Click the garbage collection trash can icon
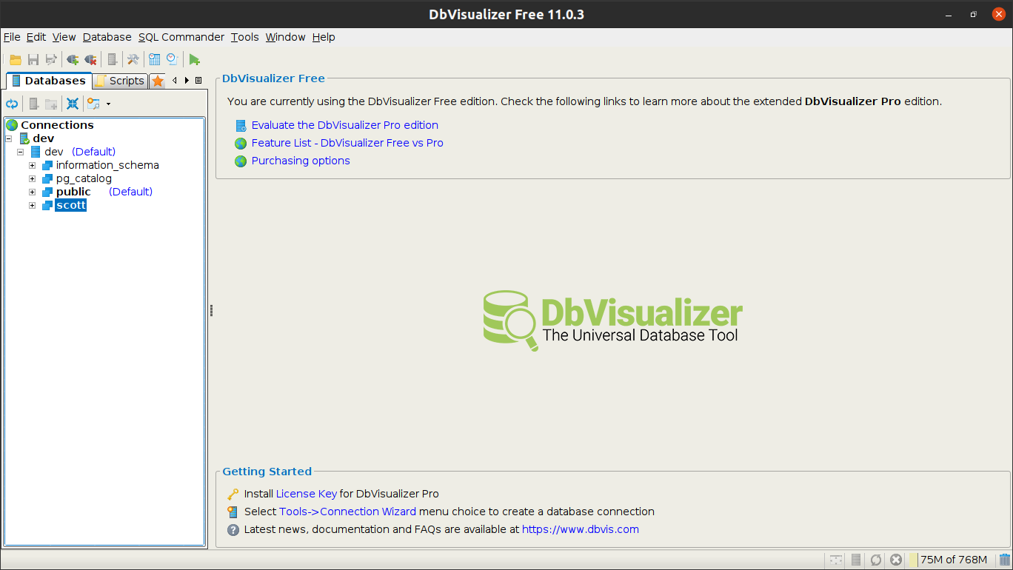This screenshot has height=570, width=1013. click(x=1005, y=560)
